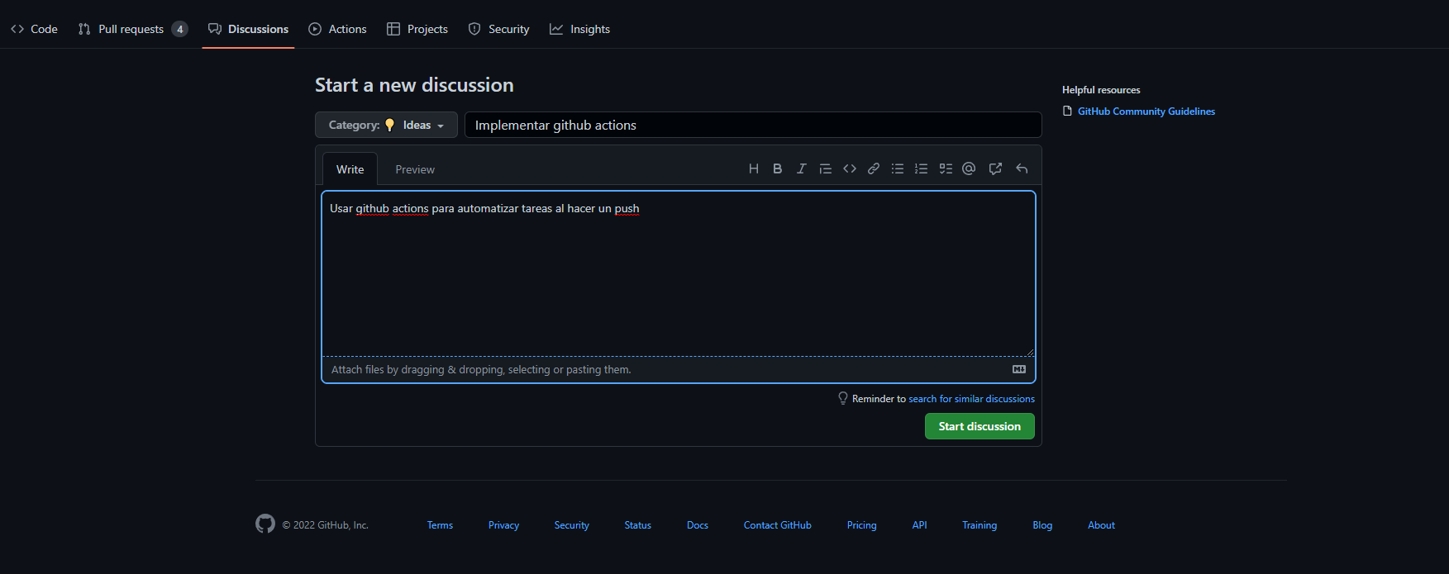Open the Projects tab

(x=417, y=29)
